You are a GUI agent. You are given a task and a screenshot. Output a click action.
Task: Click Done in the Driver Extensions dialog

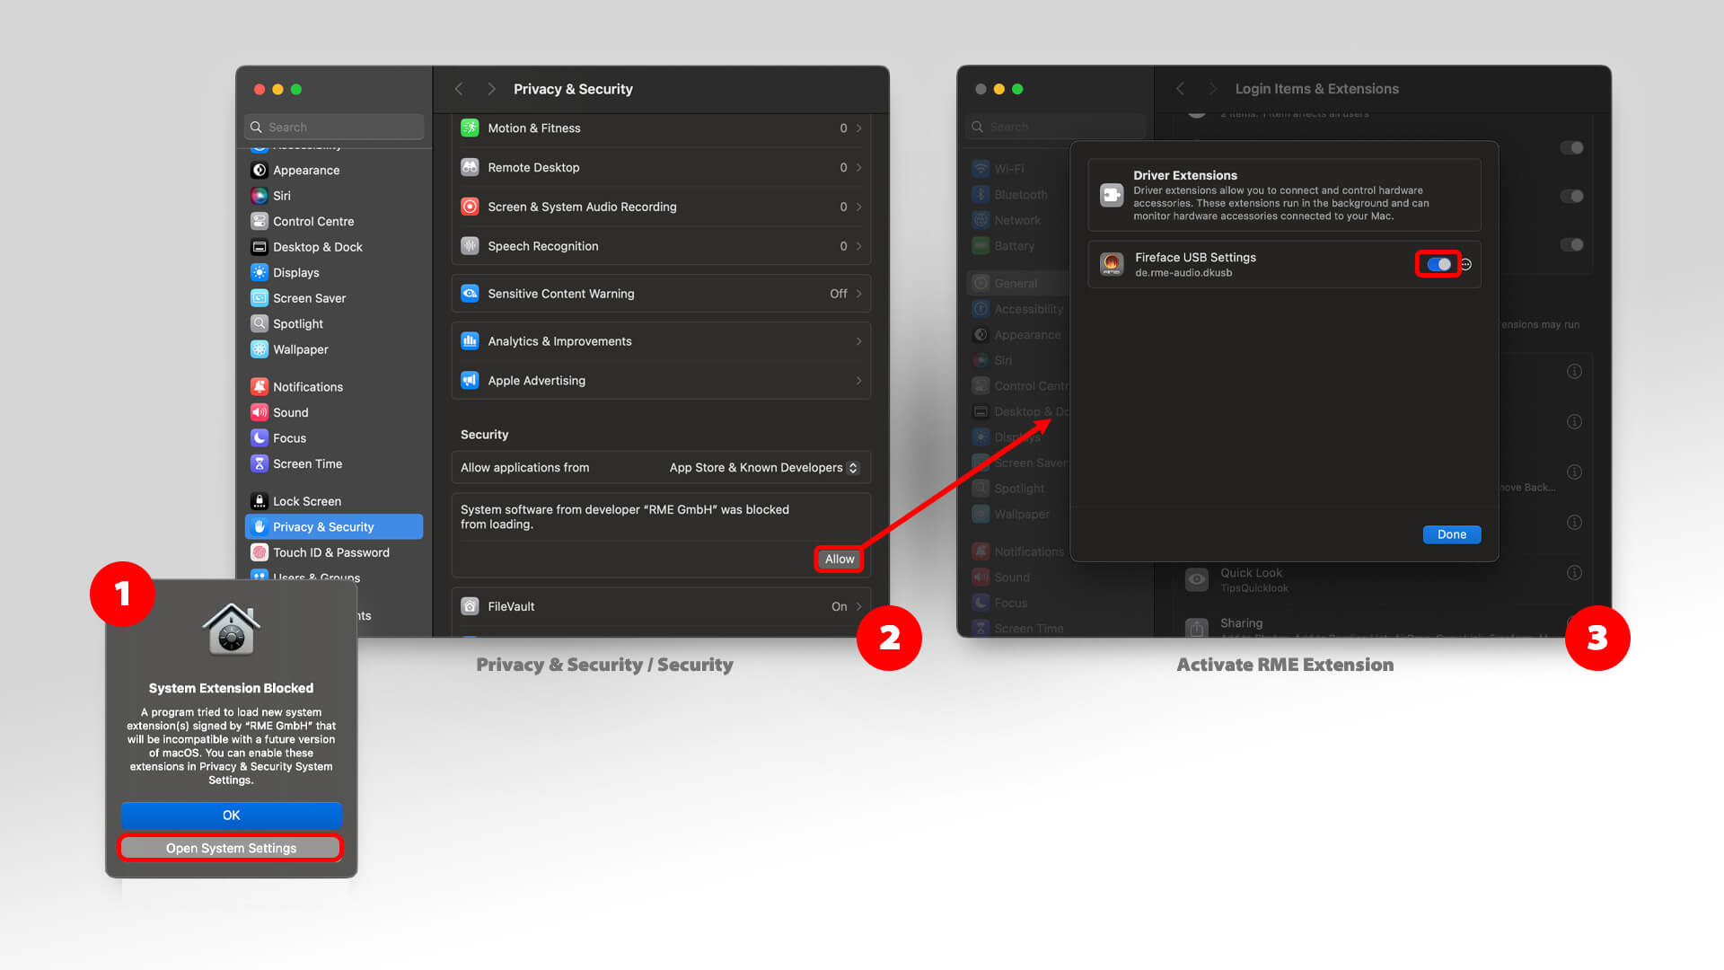click(1451, 534)
